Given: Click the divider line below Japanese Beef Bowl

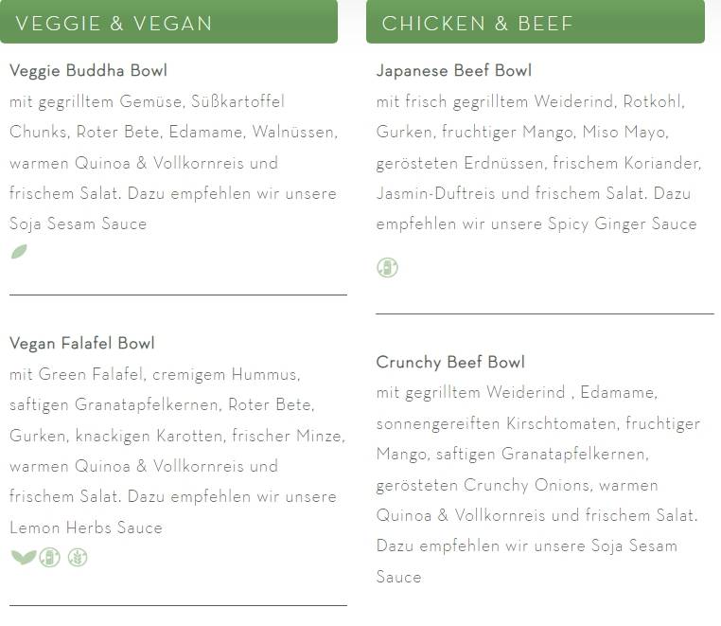Looking at the screenshot, I should pos(545,313).
